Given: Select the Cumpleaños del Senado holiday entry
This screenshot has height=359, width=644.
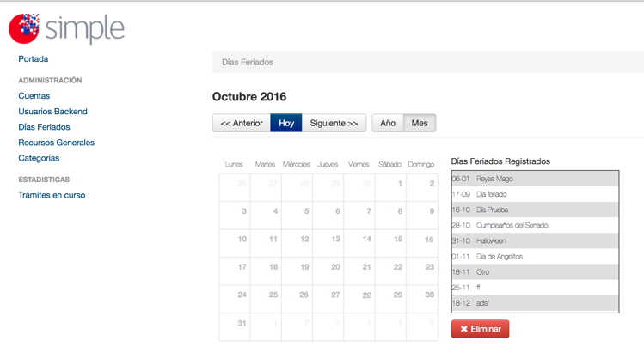Looking at the screenshot, I should tap(535, 225).
